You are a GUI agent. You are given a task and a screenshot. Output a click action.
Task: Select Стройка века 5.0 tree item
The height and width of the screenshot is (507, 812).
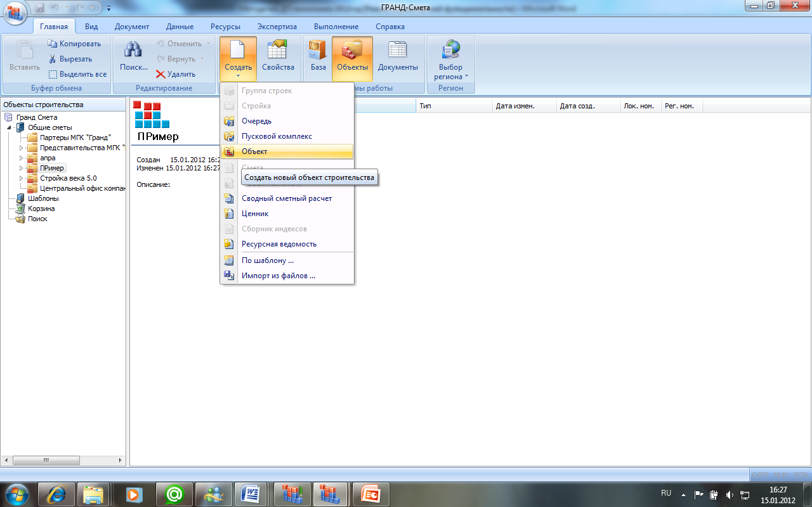click(69, 178)
